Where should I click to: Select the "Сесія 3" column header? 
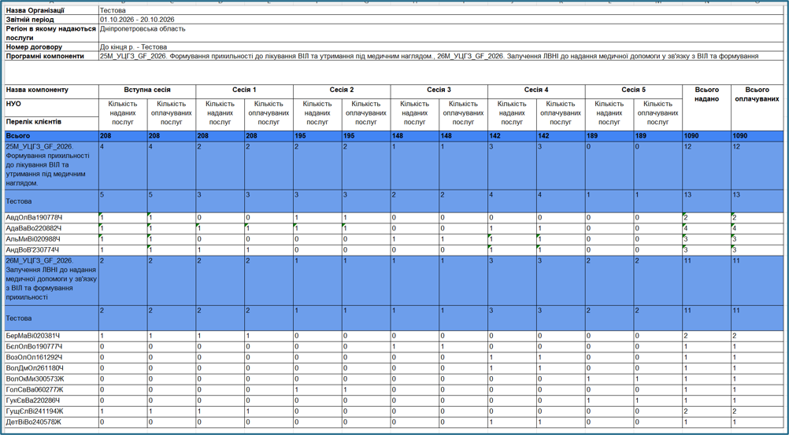pos(439,90)
